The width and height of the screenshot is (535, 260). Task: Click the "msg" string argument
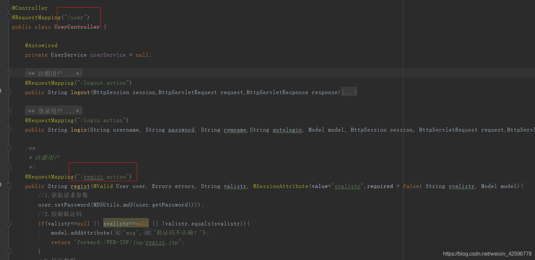click(x=131, y=233)
